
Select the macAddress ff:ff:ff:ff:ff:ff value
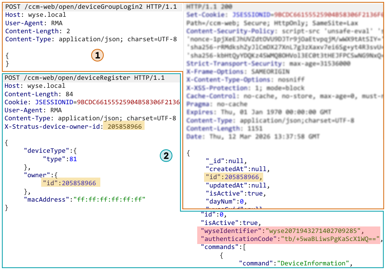[108, 199]
